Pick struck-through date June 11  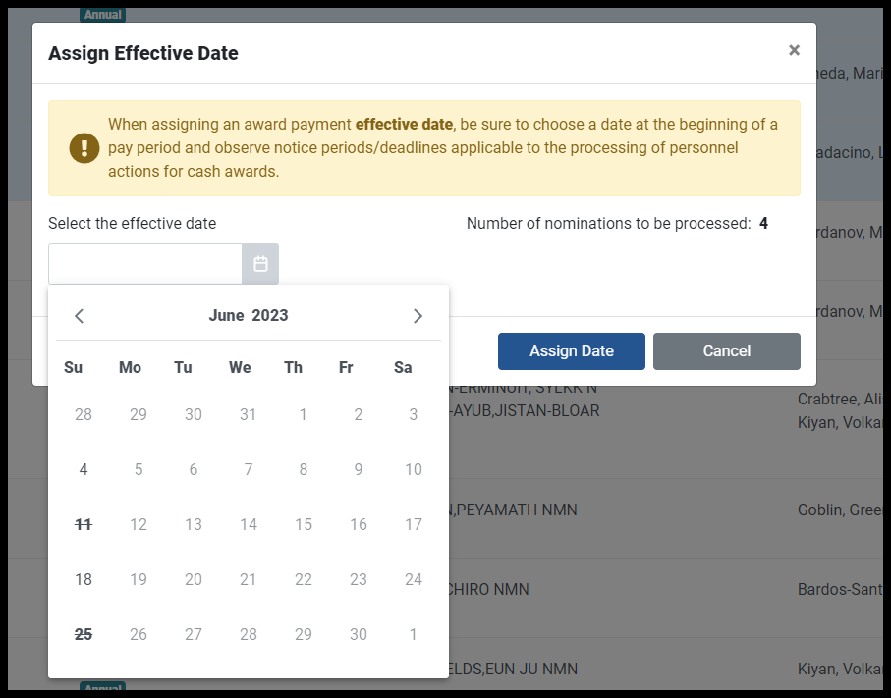coord(84,525)
